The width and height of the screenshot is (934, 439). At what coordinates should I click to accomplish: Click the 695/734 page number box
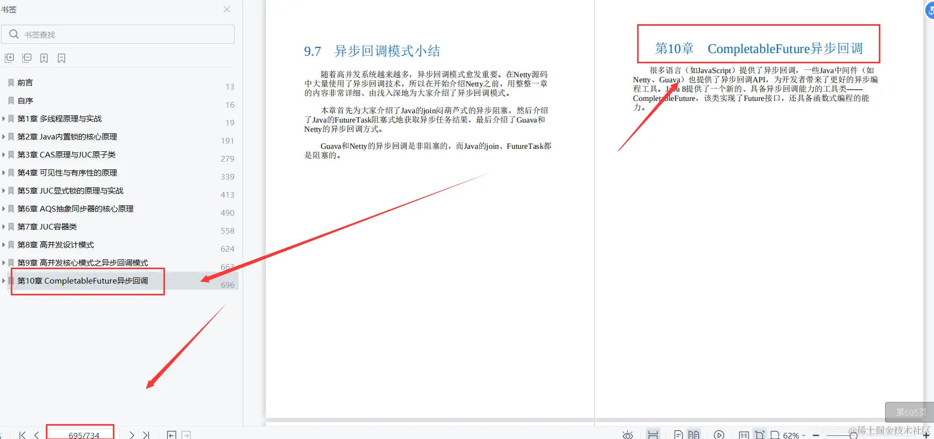point(84,435)
